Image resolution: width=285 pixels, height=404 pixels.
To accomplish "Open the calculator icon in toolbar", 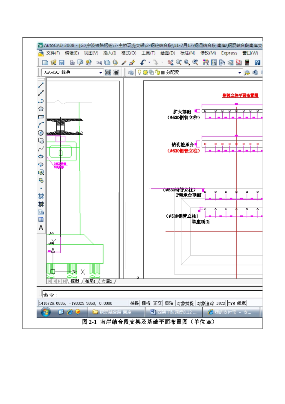I will (x=247, y=63).
